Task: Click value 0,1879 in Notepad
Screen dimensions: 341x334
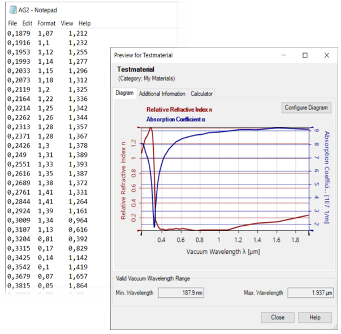Action: pos(19,33)
